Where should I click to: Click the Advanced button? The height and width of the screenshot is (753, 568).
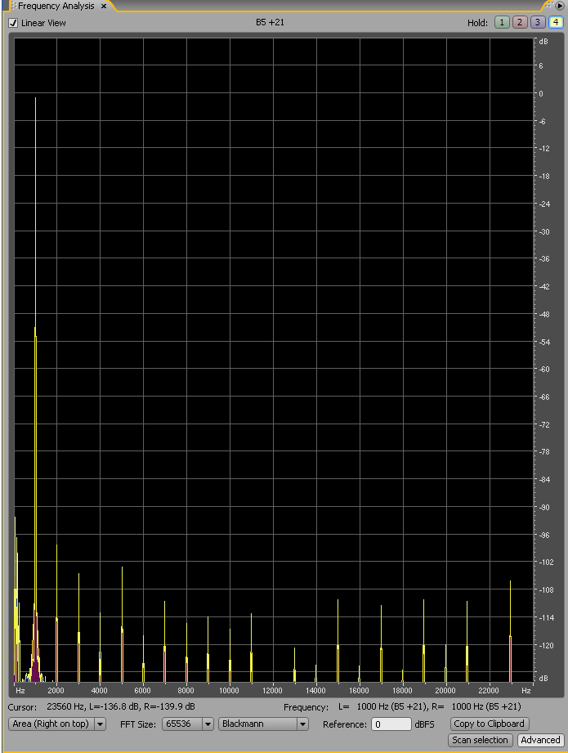(540, 740)
